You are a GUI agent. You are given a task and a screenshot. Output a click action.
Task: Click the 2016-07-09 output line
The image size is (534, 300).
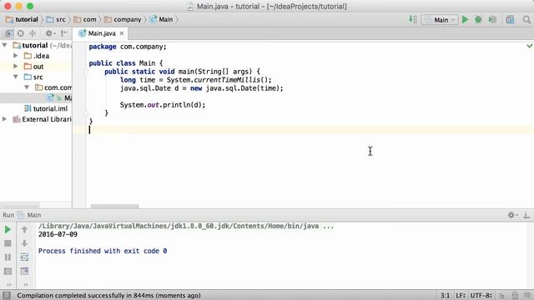(58, 234)
